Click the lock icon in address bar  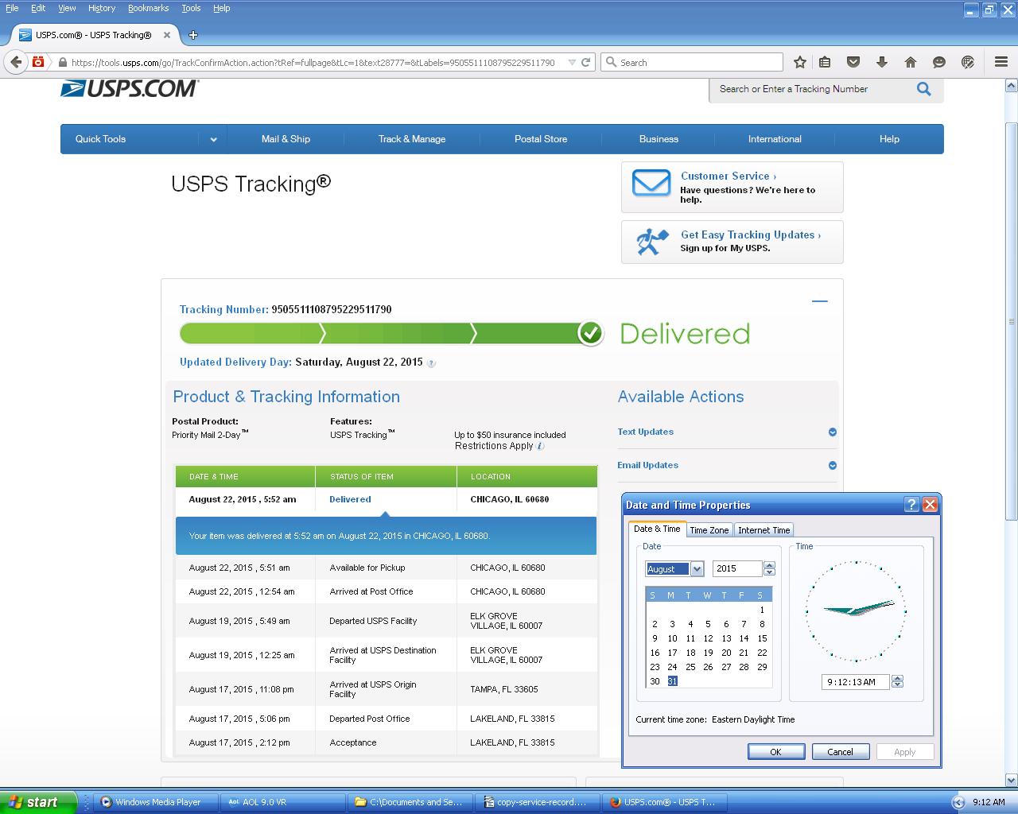click(x=63, y=62)
